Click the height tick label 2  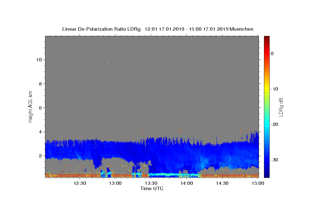pos(41,156)
